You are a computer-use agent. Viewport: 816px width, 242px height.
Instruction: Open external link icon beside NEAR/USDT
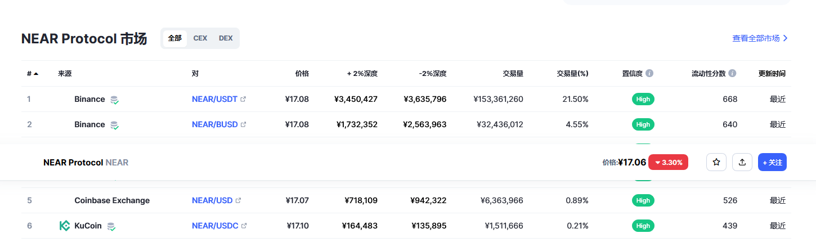243,99
